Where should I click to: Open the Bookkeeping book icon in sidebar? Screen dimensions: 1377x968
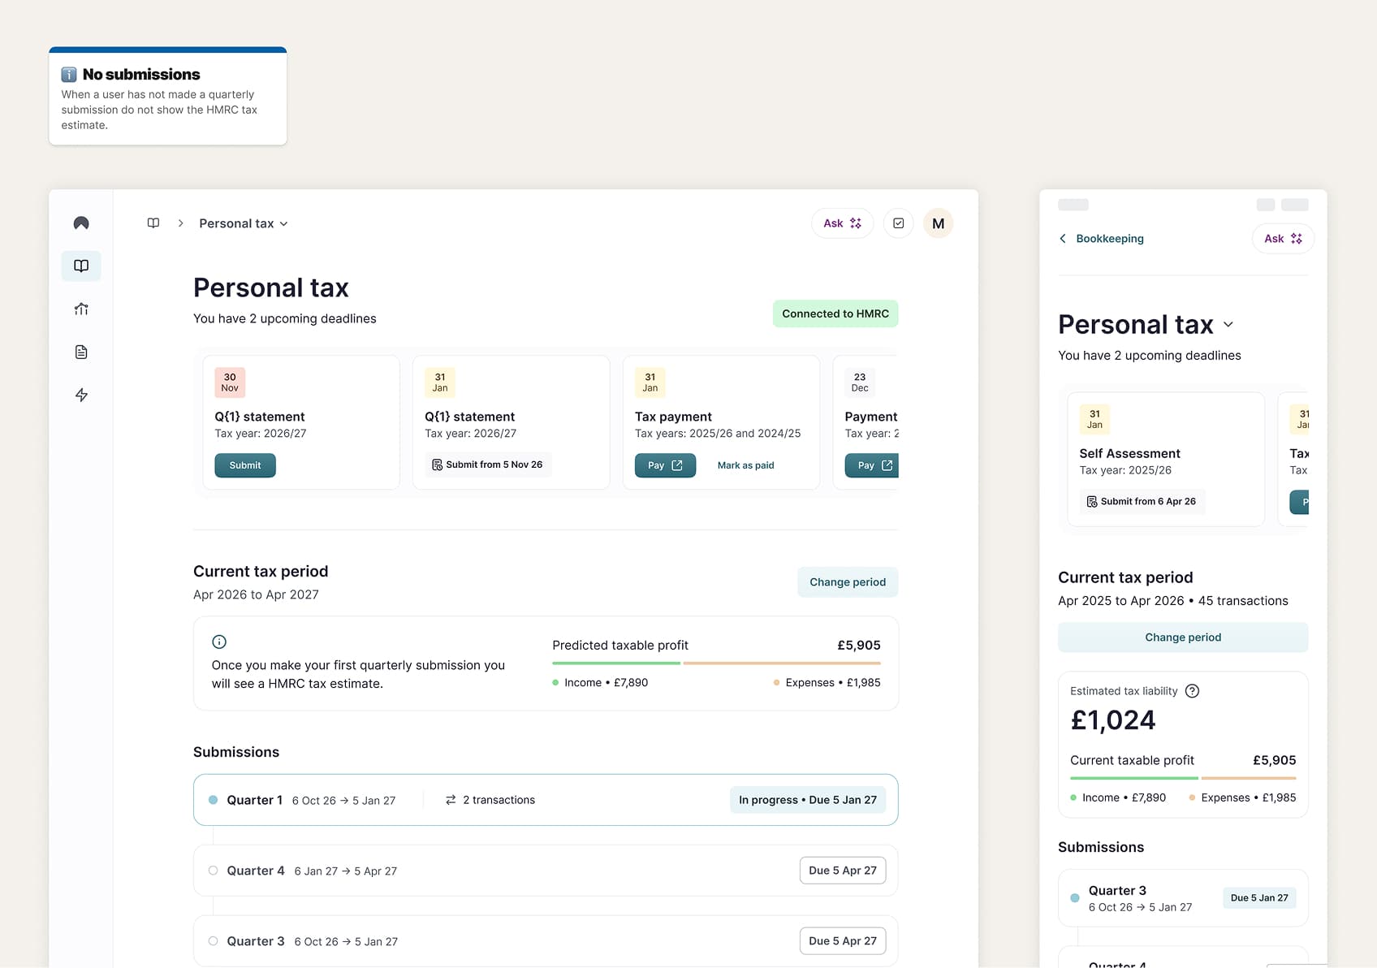(x=80, y=266)
